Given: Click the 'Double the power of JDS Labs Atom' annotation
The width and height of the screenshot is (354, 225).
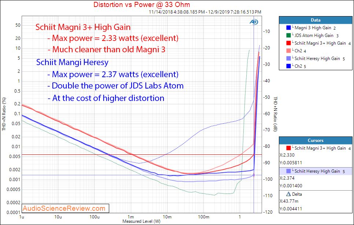Looking at the screenshot, I should 115,86.
